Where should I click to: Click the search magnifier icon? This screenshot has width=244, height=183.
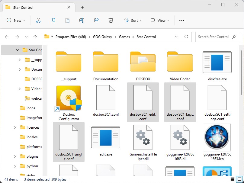(x=234, y=37)
